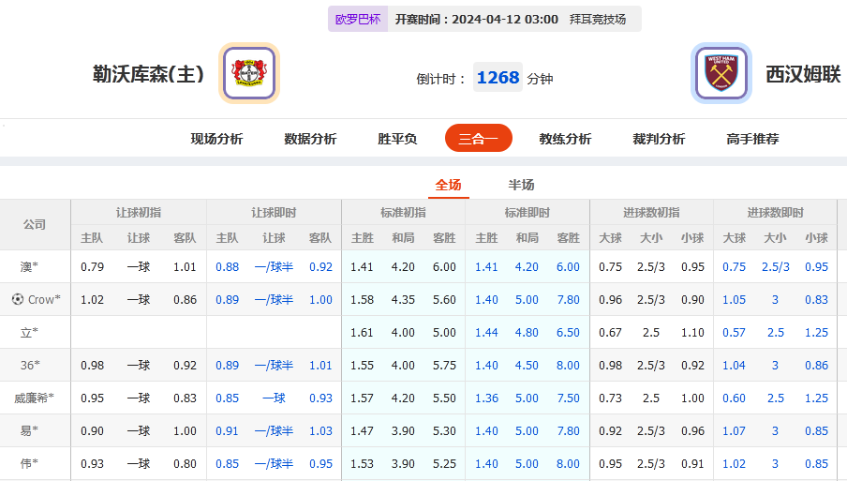Click the 1268 countdown timer value
Screen dimensions: 847x481
498,78
